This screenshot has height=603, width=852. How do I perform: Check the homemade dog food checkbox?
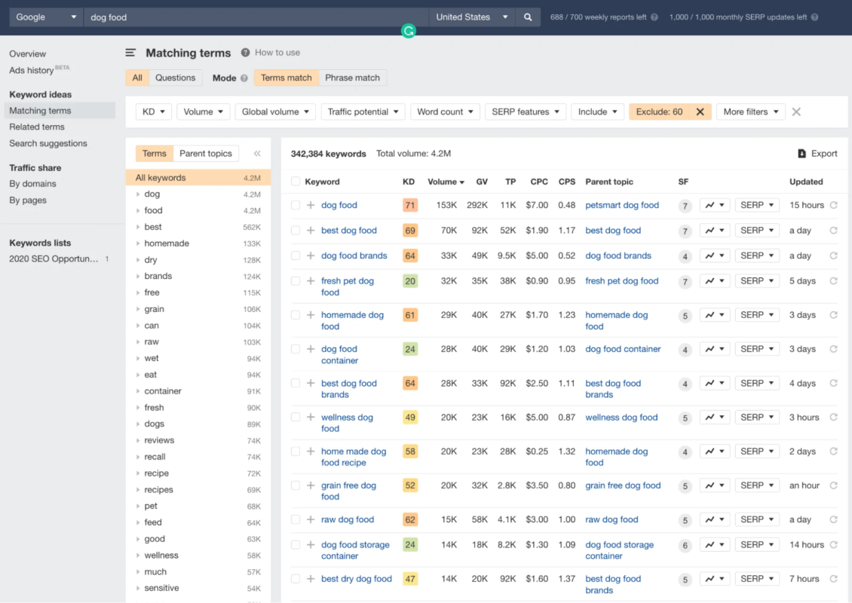(295, 315)
